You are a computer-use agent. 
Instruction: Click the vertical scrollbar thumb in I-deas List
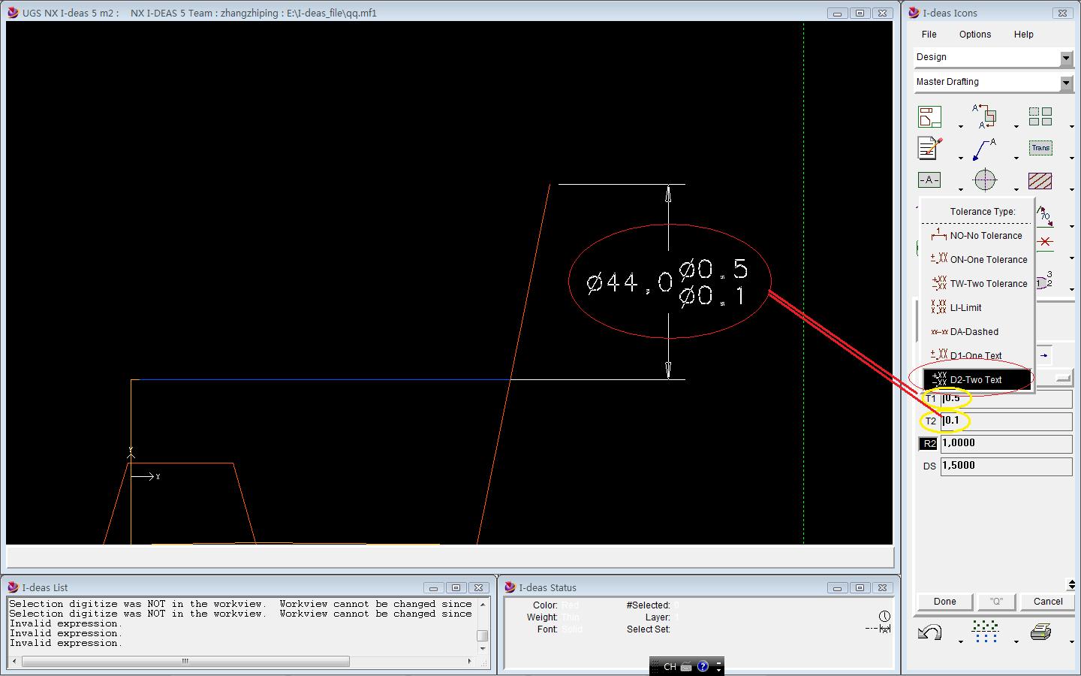click(483, 635)
